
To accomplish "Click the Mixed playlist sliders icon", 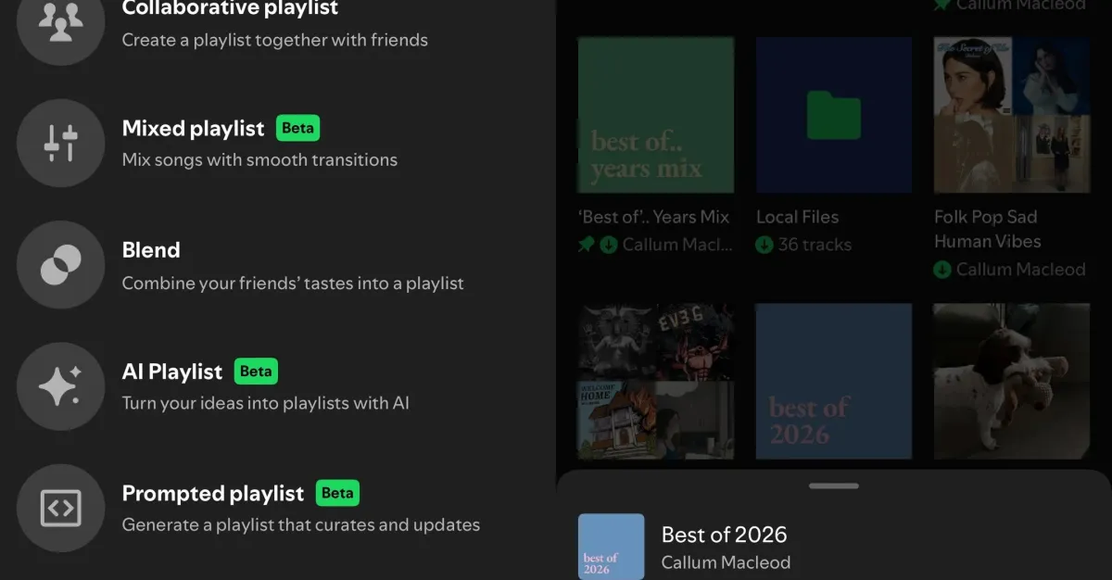I will tap(60, 144).
